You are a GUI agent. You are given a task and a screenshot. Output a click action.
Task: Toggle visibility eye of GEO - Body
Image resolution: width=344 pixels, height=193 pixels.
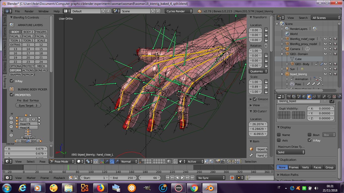coord(325,64)
